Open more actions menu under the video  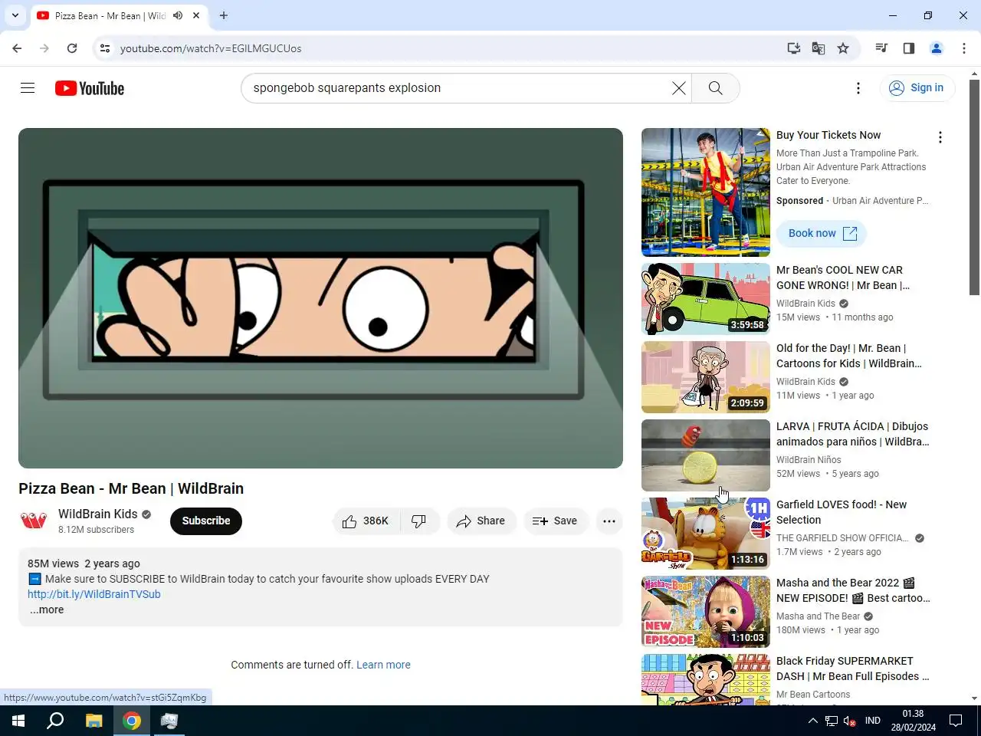coord(609,521)
